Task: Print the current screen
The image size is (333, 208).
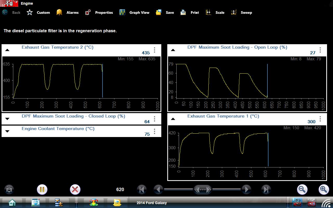Action: (183, 12)
